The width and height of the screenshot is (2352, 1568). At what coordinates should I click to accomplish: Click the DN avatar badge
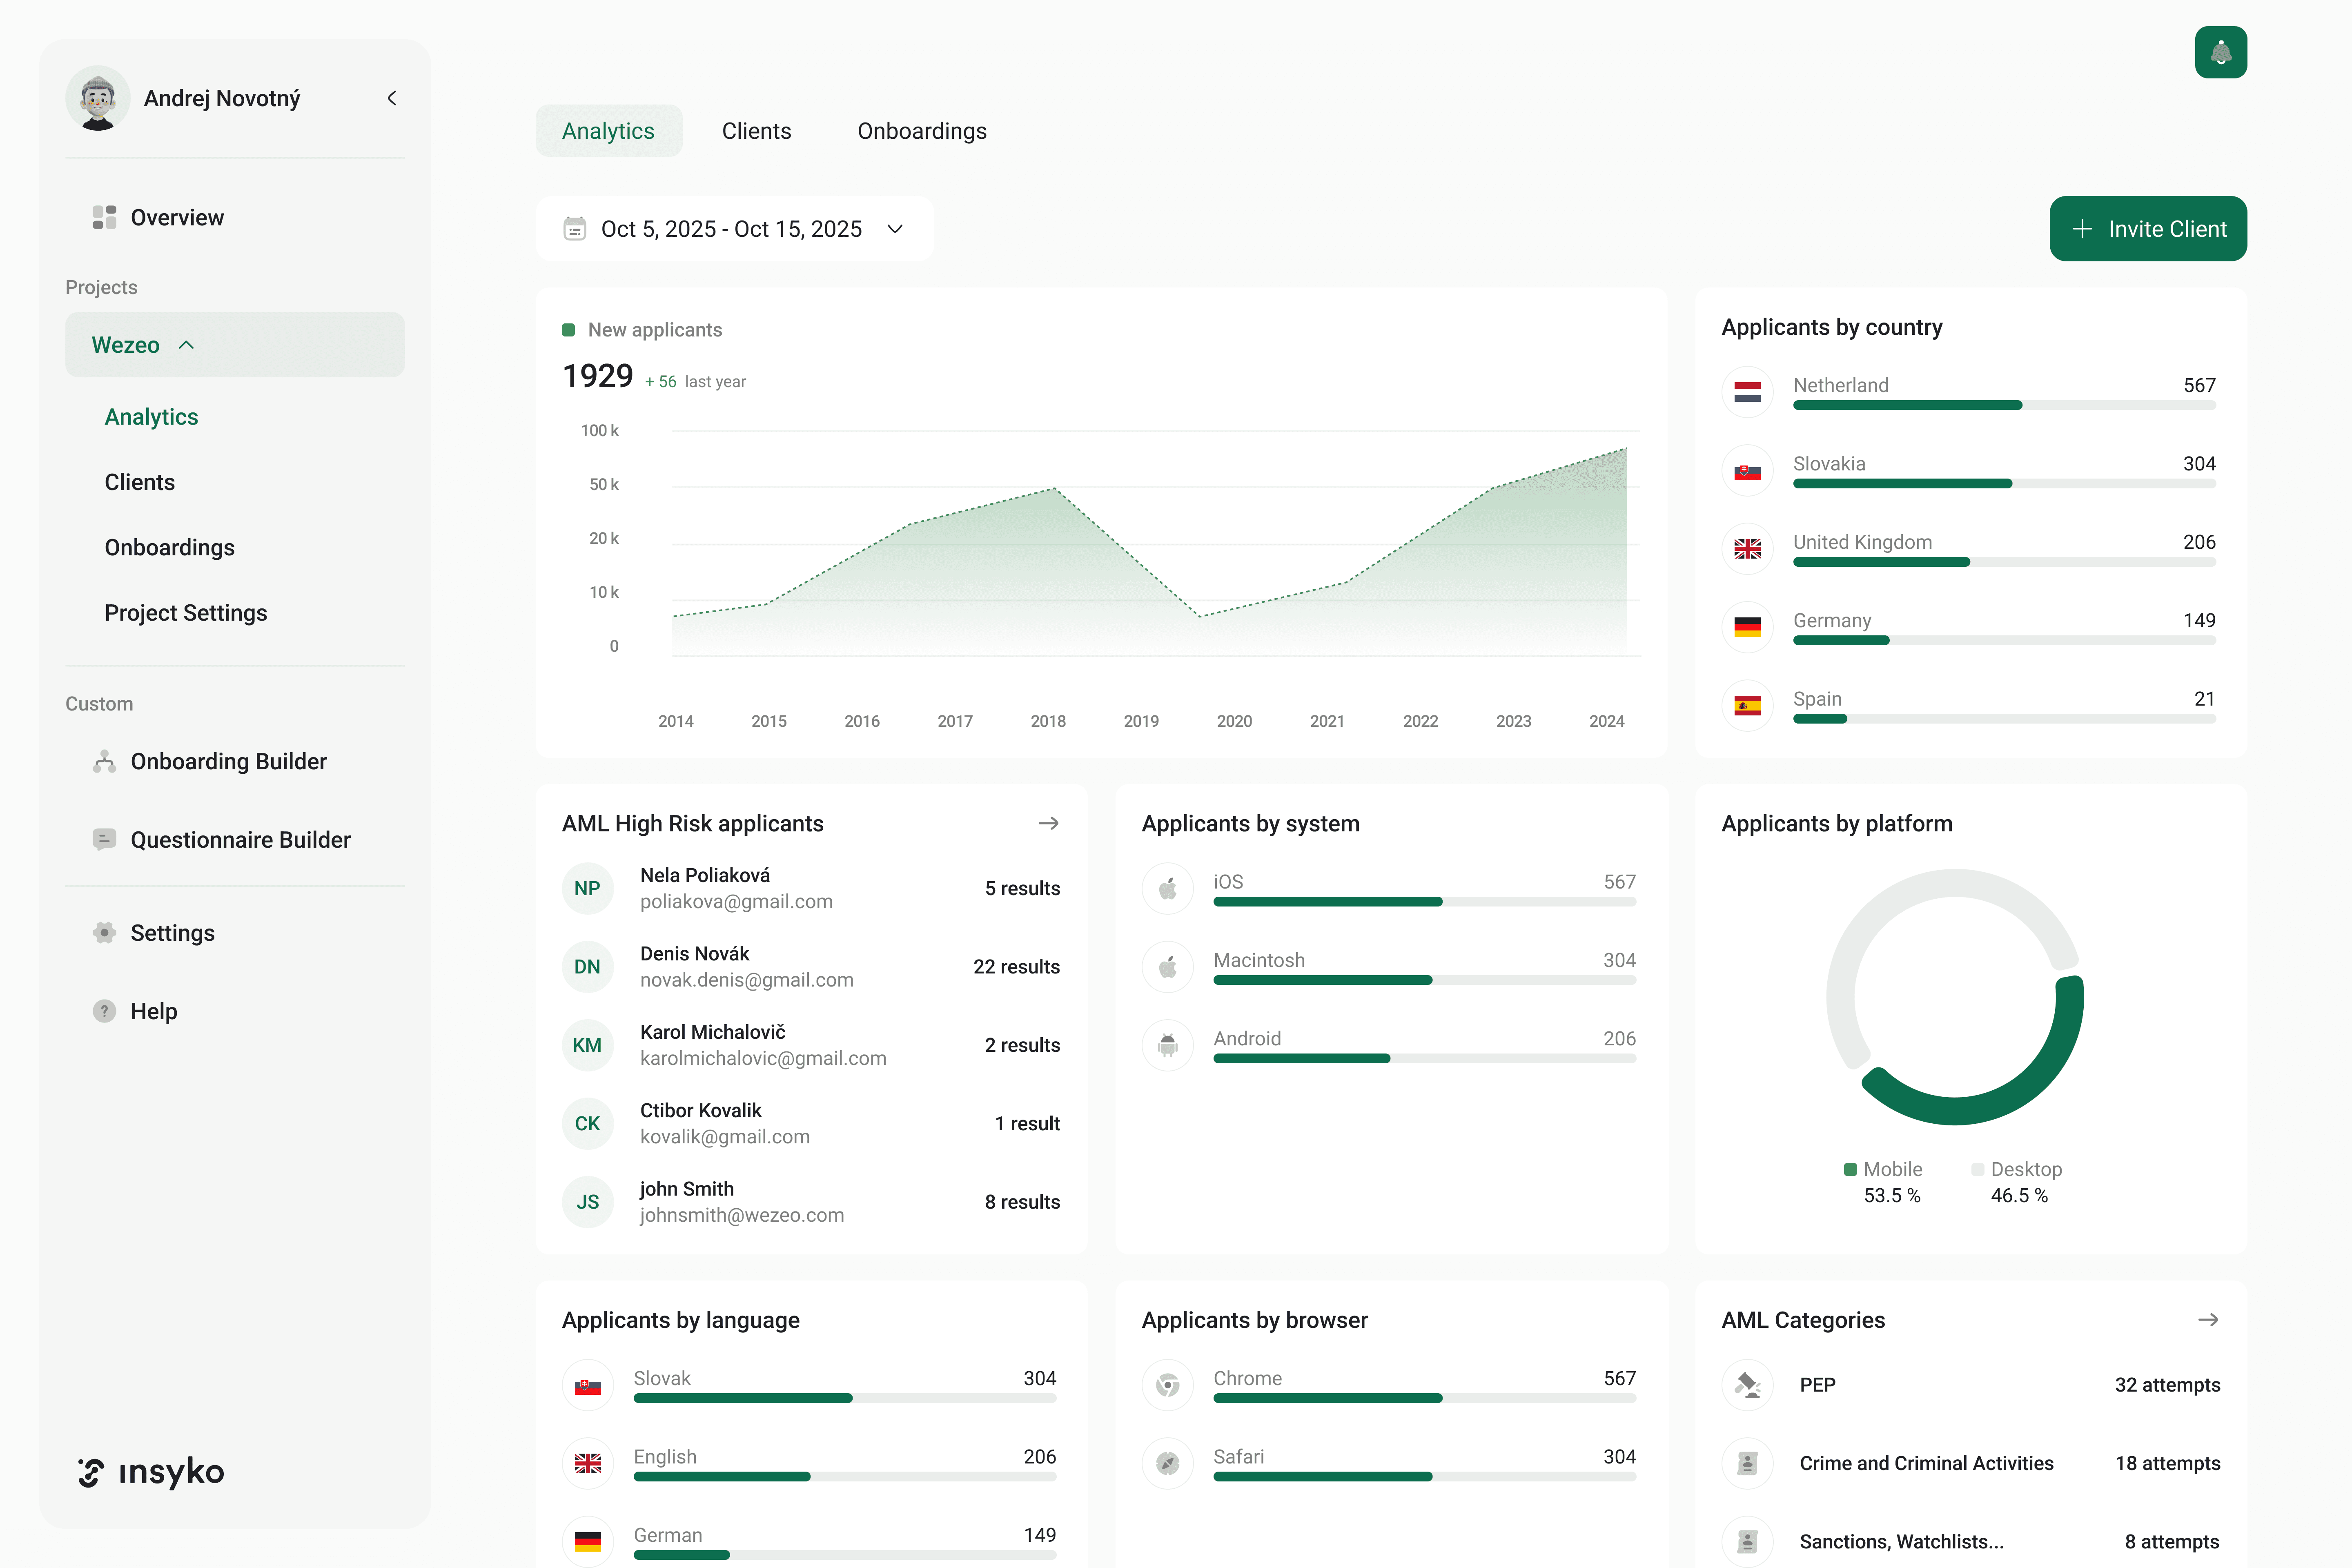click(x=588, y=966)
